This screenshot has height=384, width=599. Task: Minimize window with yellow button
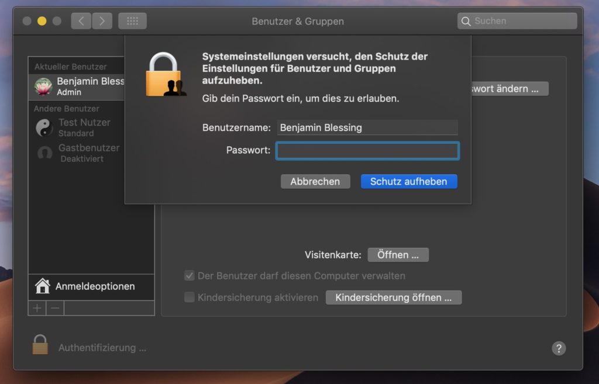point(42,21)
